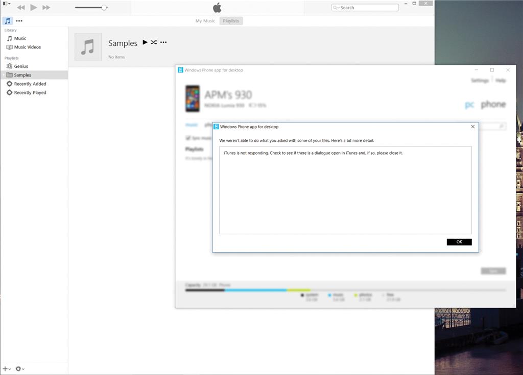Click the add playlist plus button

6,369
